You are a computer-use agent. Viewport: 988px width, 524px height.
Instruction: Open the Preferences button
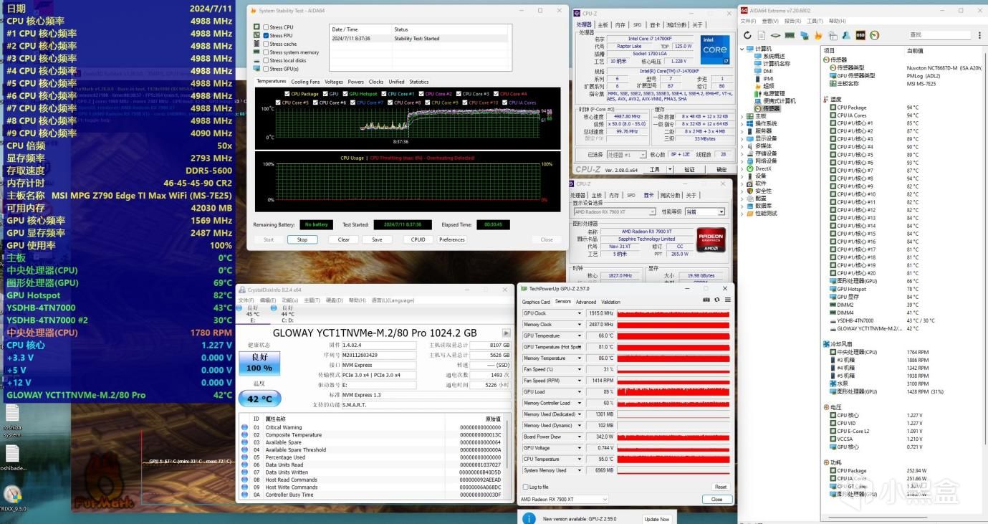pos(452,239)
